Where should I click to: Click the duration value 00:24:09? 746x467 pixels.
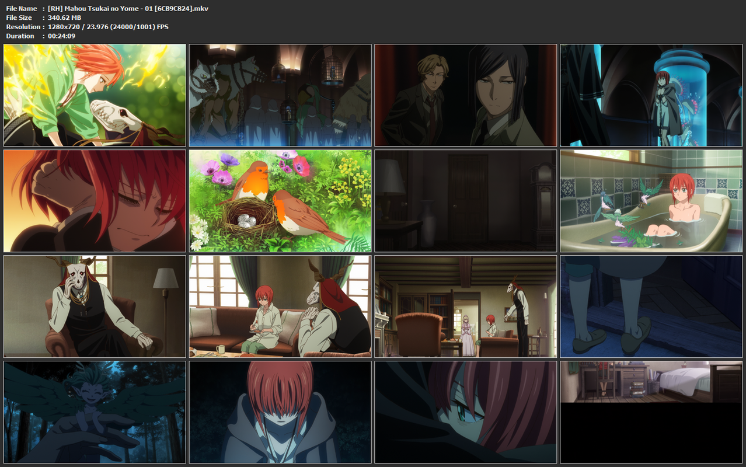tap(61, 36)
